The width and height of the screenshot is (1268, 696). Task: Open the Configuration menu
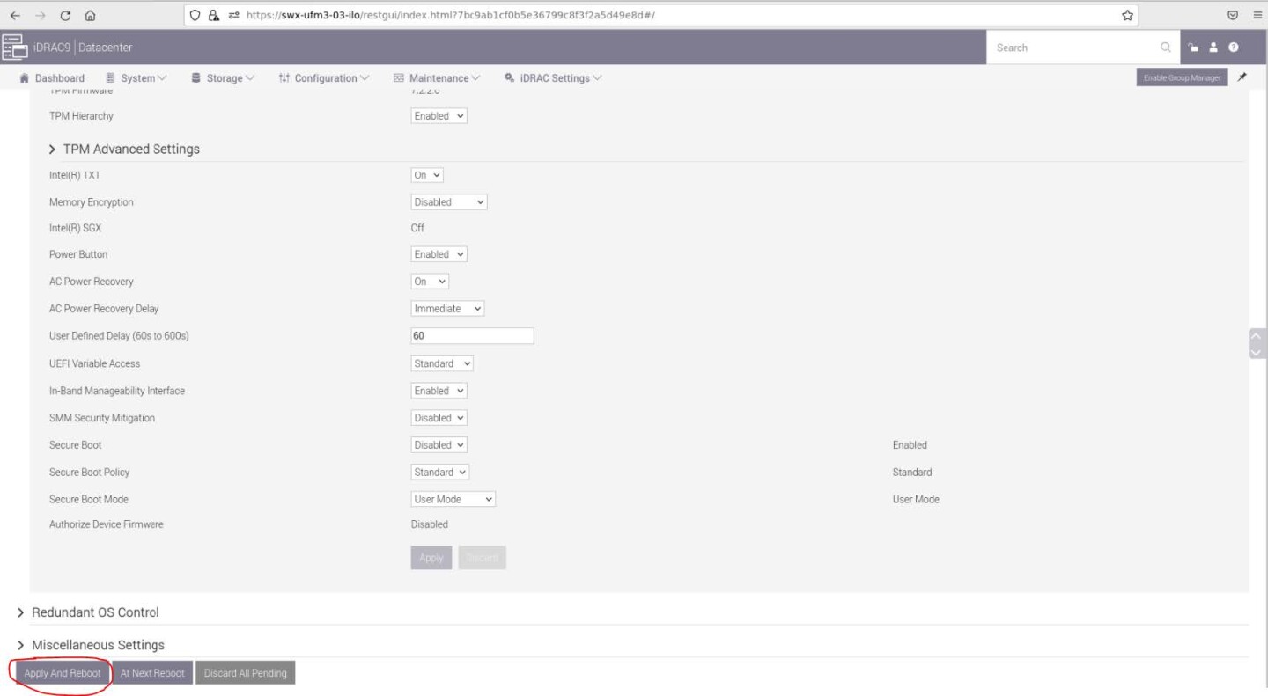(x=324, y=78)
